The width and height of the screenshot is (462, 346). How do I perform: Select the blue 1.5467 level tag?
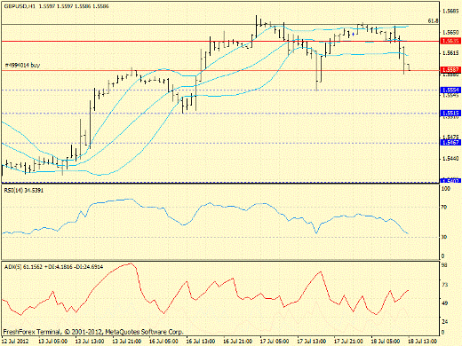(450, 143)
